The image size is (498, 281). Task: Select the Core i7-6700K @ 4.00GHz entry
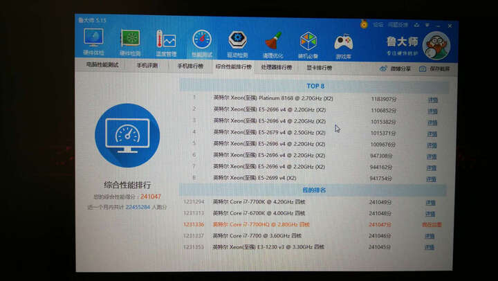coord(259,213)
